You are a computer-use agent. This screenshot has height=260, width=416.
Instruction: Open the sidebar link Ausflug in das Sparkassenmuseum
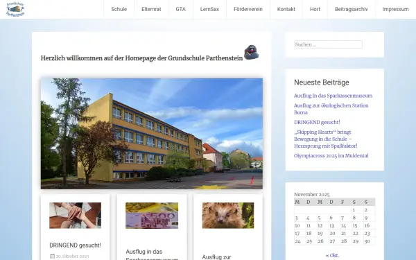(333, 96)
